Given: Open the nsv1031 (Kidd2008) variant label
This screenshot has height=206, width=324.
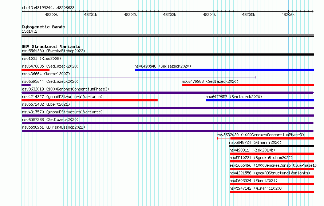Looking at the screenshot, I should click(x=42, y=58).
